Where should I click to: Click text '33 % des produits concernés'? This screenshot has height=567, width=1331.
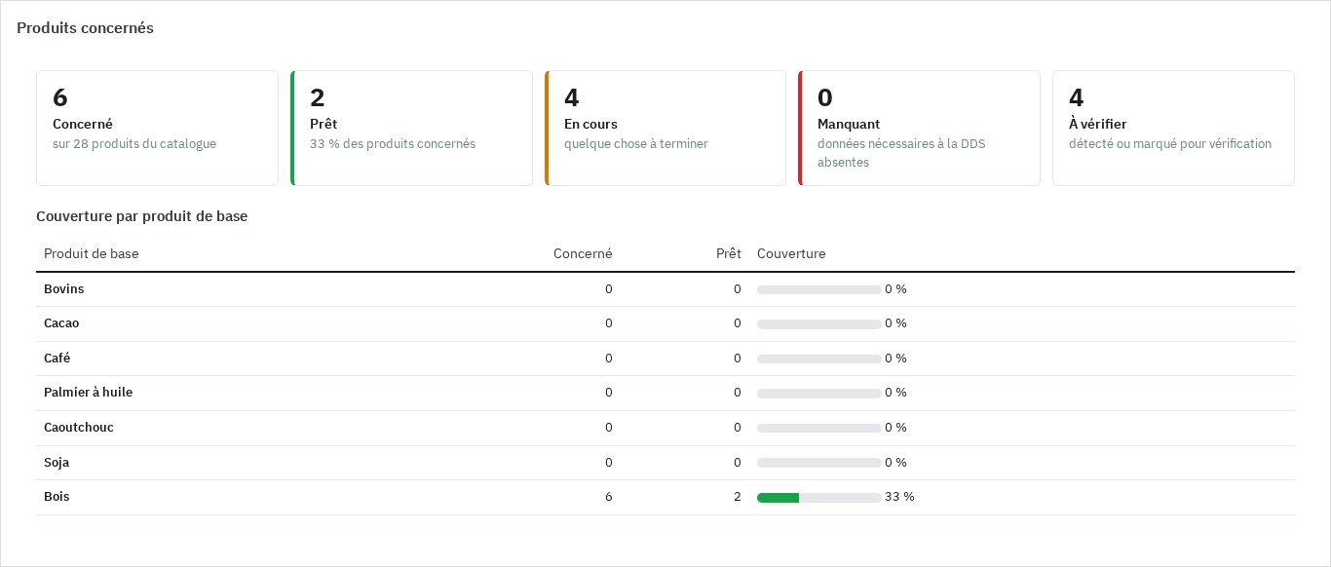pos(393,144)
